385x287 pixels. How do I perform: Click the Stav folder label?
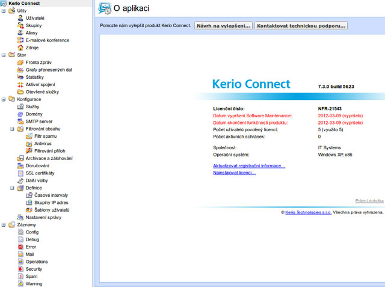(22, 55)
